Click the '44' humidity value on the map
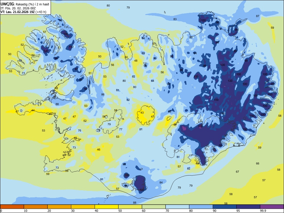 [33, 110]
